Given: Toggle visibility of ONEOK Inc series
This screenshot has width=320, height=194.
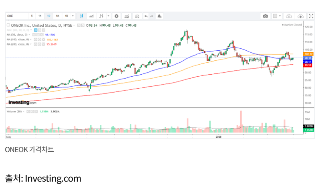Looking at the screenshot, I should pos(78,26).
